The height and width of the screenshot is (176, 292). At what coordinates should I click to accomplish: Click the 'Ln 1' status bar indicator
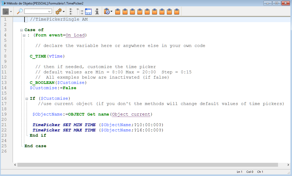click(x=240, y=172)
